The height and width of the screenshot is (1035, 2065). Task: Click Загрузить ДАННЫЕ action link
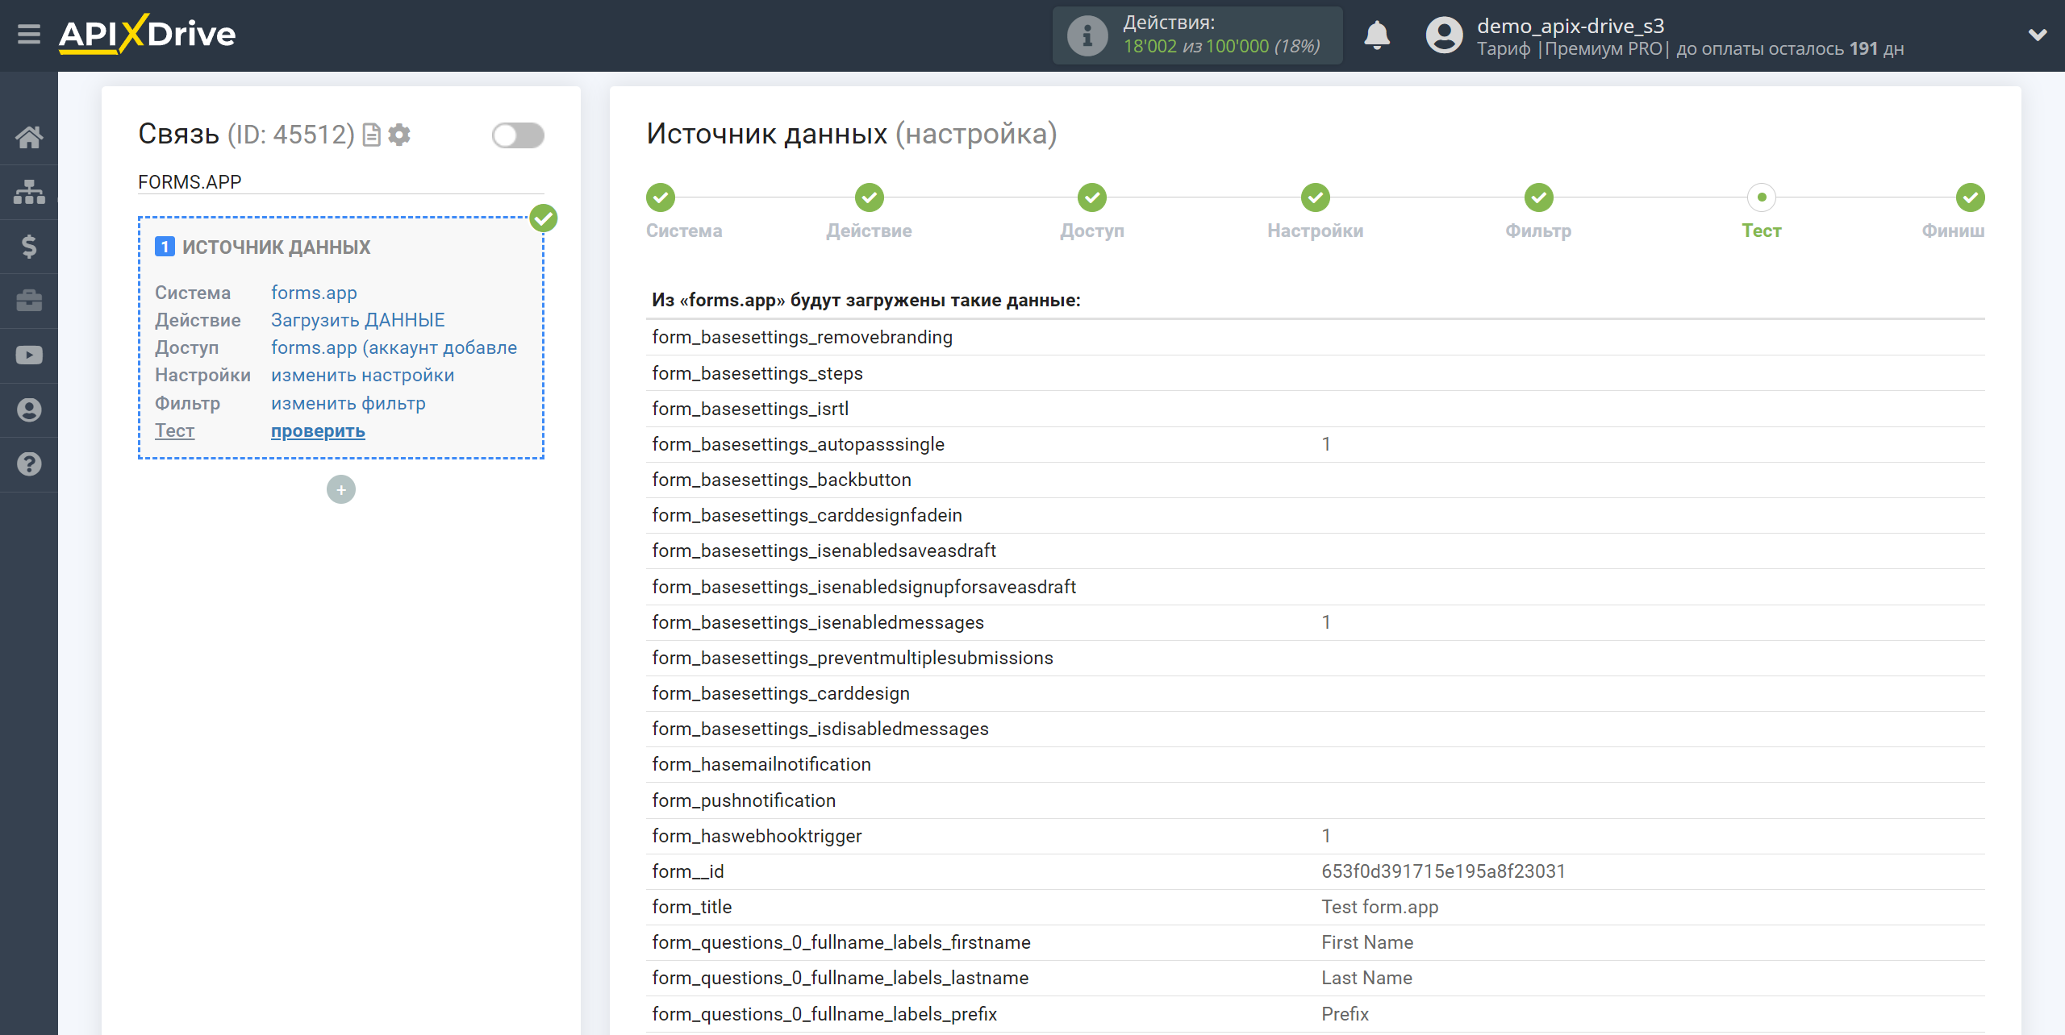pyautogui.click(x=357, y=320)
